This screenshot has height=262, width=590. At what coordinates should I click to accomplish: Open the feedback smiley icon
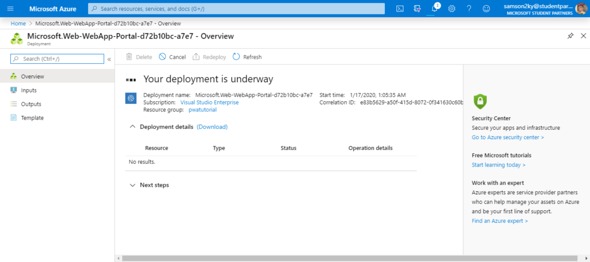tap(486, 9)
